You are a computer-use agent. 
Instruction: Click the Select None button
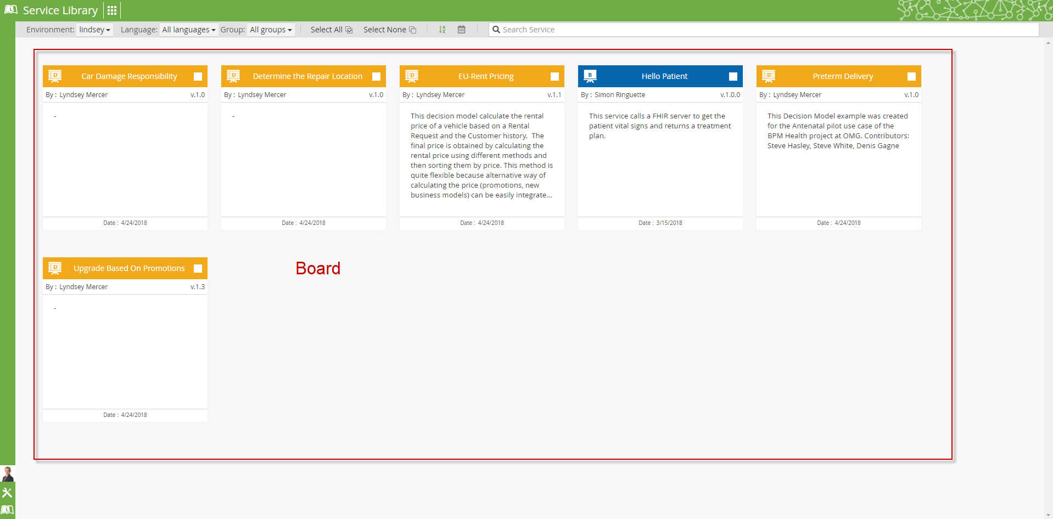click(390, 30)
